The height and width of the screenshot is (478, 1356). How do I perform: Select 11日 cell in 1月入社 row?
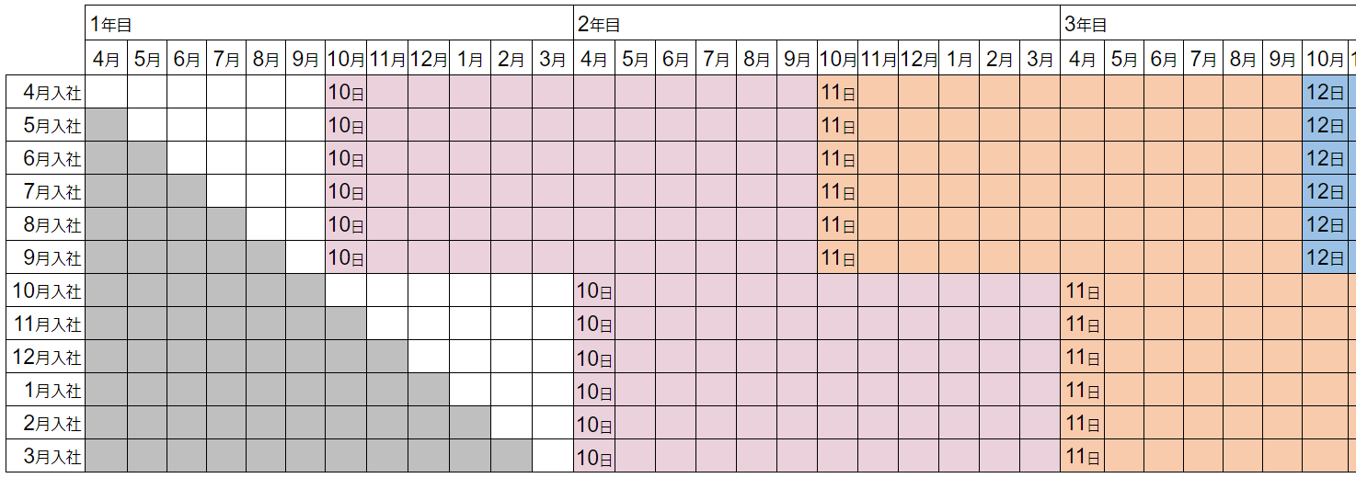[x=1082, y=391]
